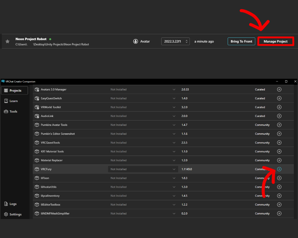The height and width of the screenshot is (238, 298).
Task: Add the lilAvatarUtils package
Action: pos(279,187)
